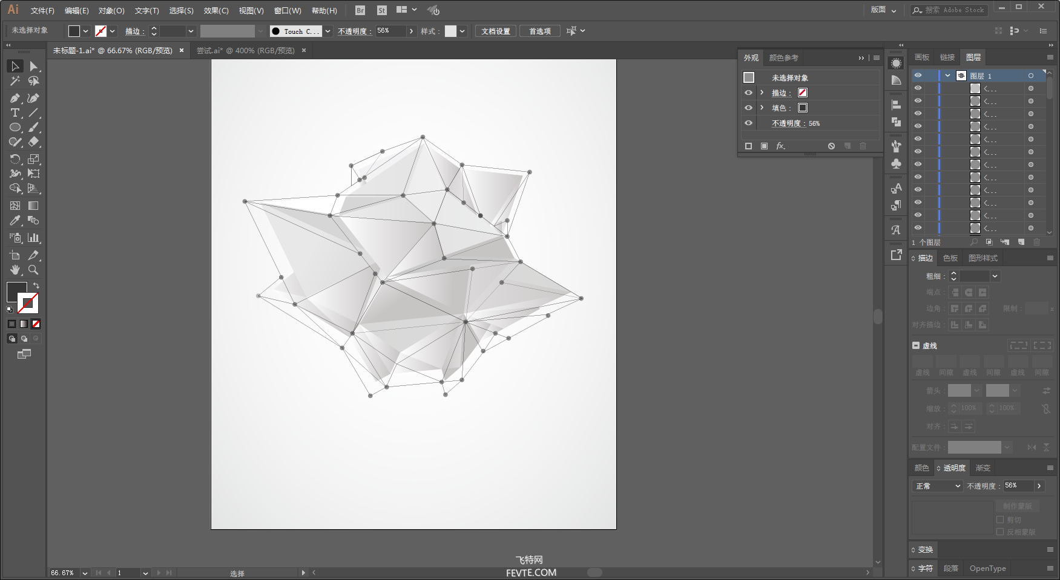Screen dimensions: 1060x580
Task: Click Clear Appearance icon in Appearance panel
Action: (831, 146)
